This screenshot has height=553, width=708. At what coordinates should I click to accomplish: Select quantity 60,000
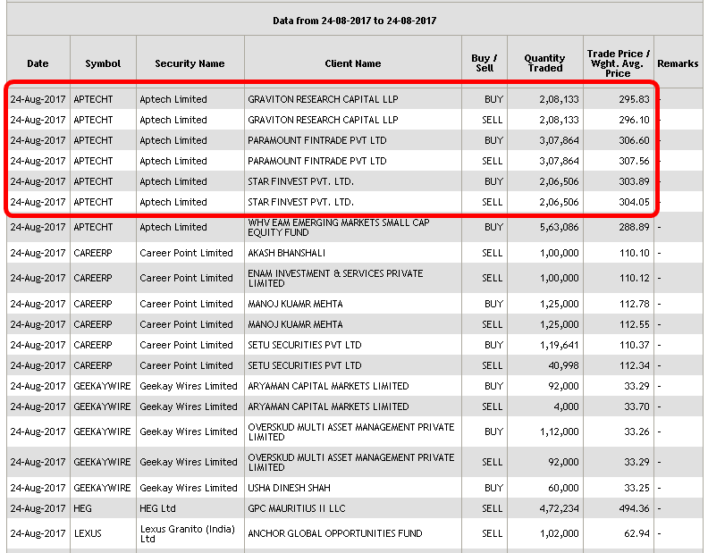pos(563,488)
